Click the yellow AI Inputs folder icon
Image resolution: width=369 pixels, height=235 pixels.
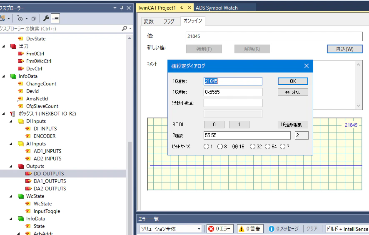coord(21,144)
